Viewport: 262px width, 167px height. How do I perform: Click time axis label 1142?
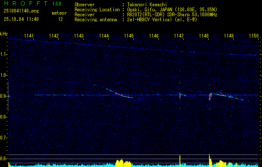pyautogui.click(x=54, y=35)
